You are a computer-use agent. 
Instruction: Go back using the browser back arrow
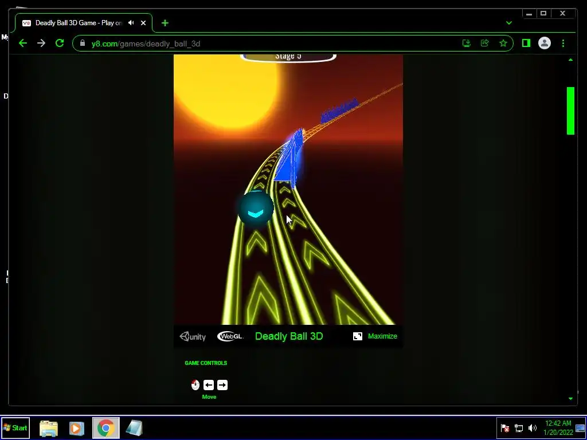[x=23, y=44]
